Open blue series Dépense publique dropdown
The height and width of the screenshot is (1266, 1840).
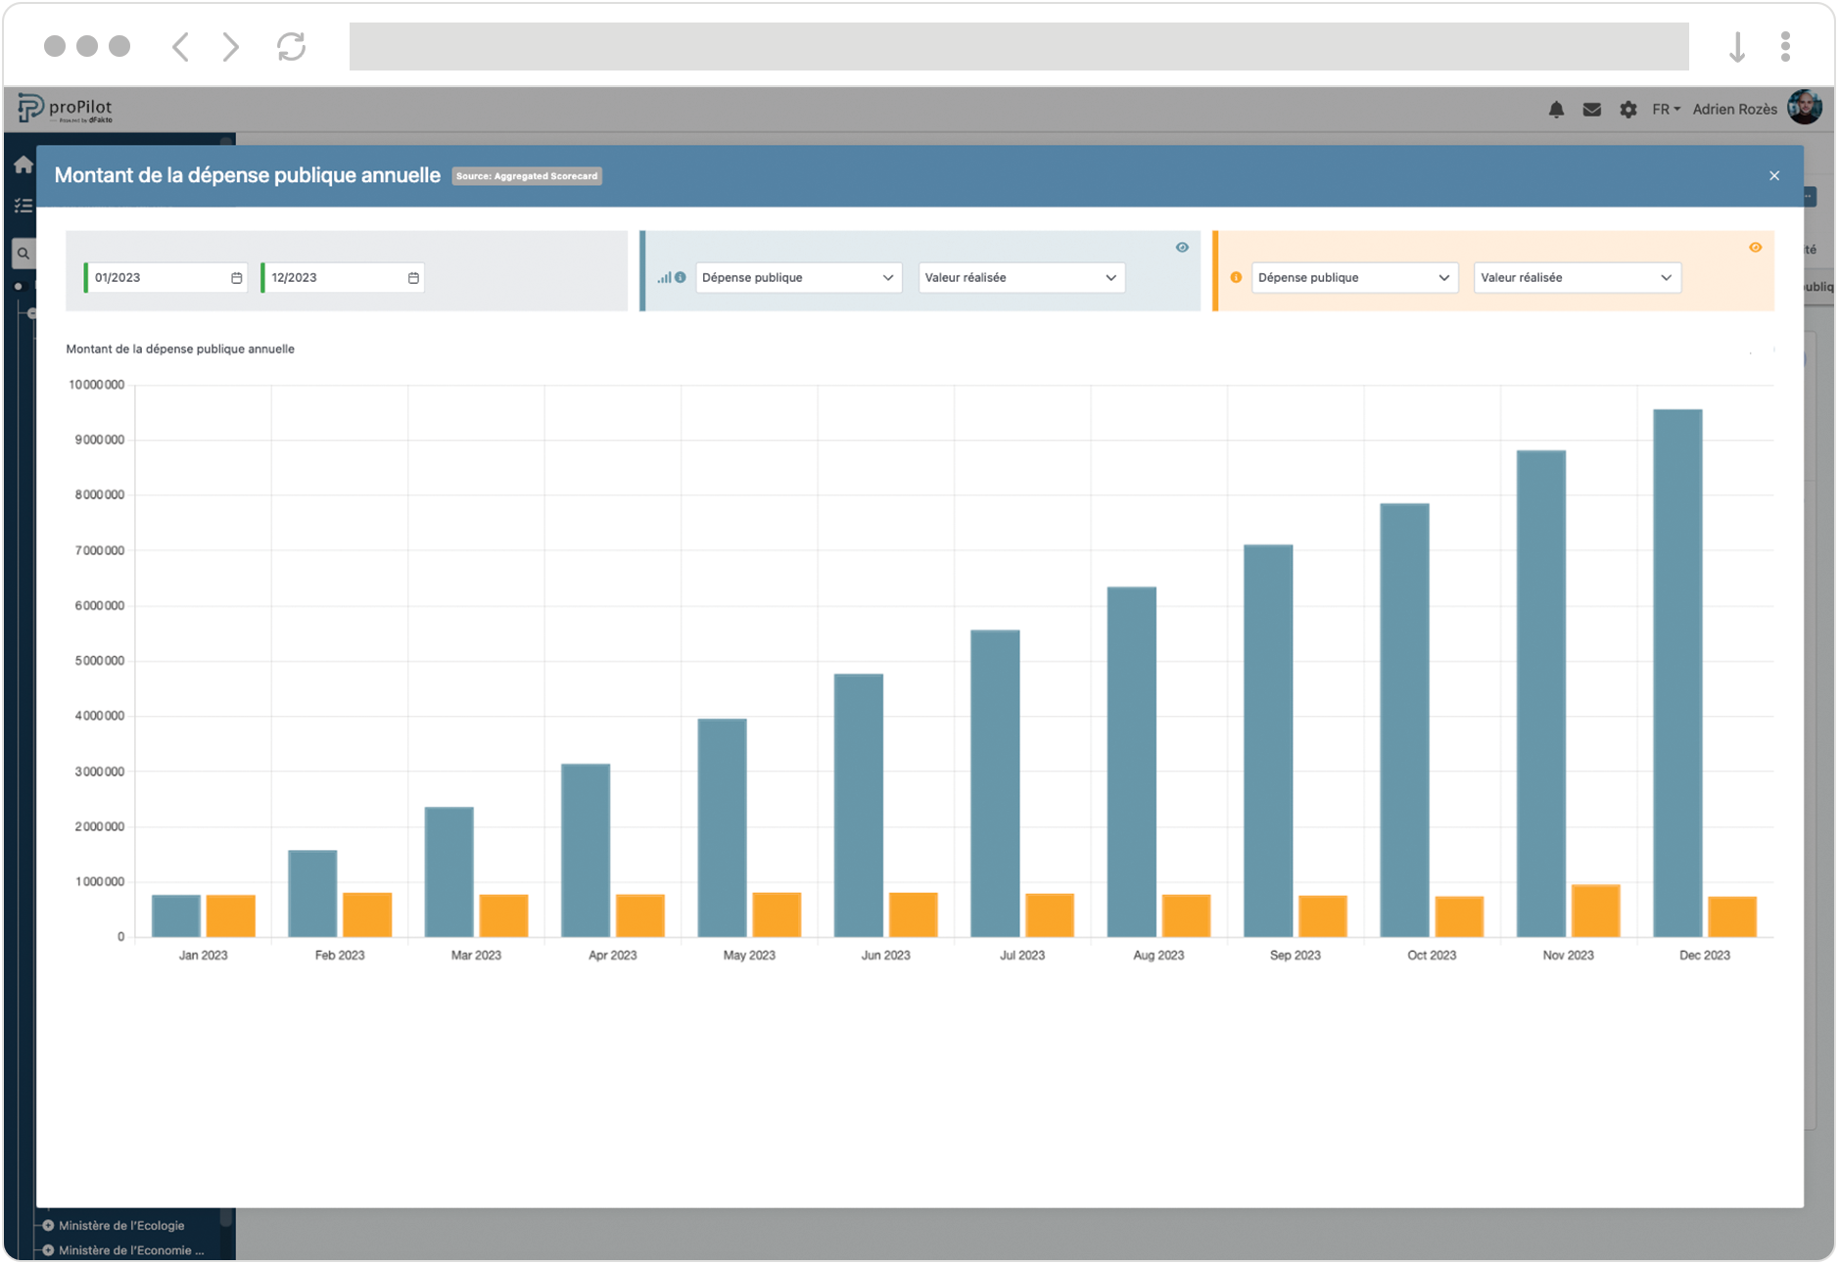798,278
